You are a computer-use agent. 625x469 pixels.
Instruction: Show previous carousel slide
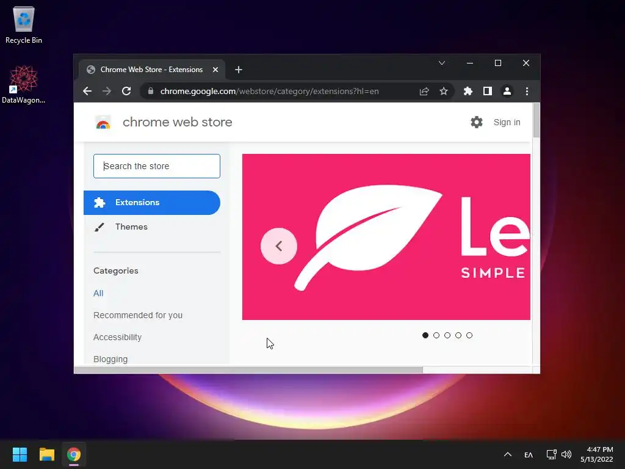278,246
